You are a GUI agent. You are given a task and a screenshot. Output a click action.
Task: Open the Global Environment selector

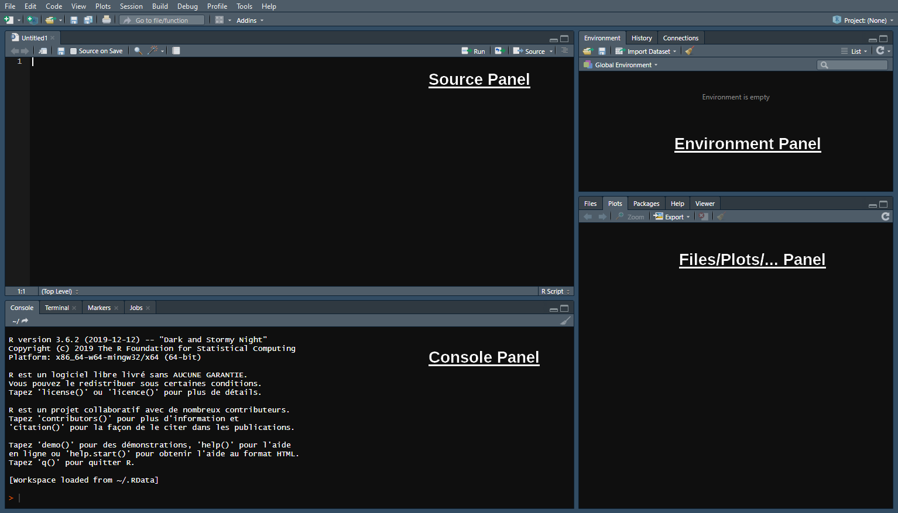click(x=626, y=65)
